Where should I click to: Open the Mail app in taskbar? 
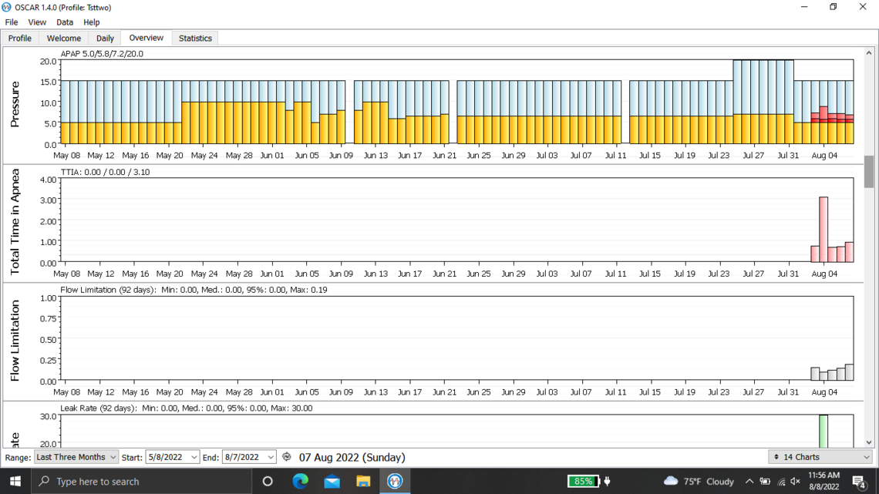click(x=332, y=481)
